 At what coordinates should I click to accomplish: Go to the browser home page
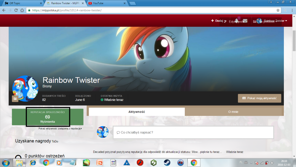click(22, 10)
